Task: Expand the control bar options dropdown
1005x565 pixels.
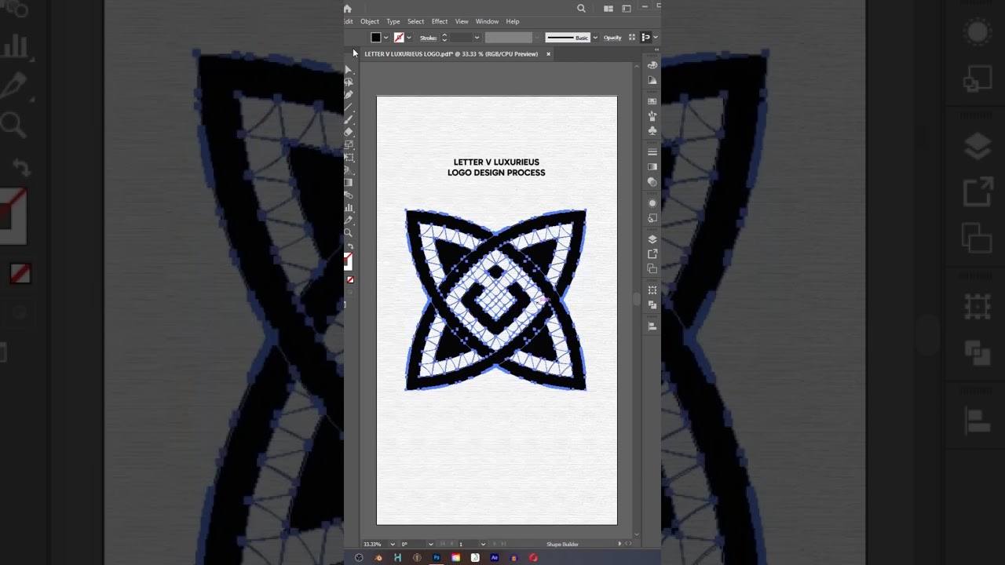Action: click(655, 38)
